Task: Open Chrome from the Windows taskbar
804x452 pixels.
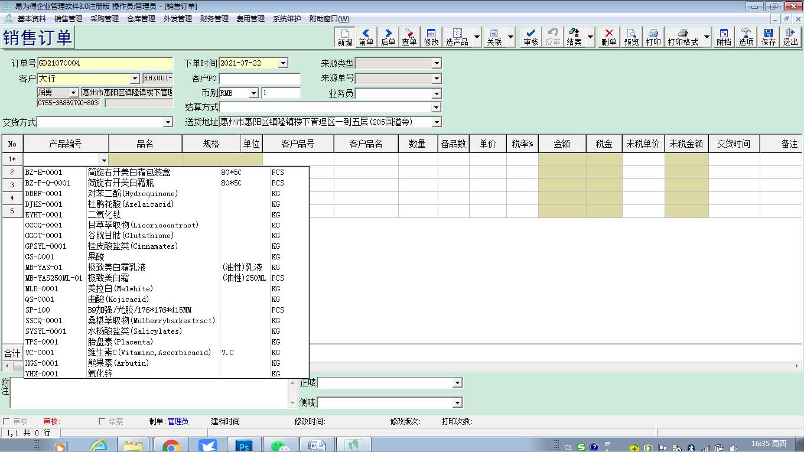Action: coord(171,446)
